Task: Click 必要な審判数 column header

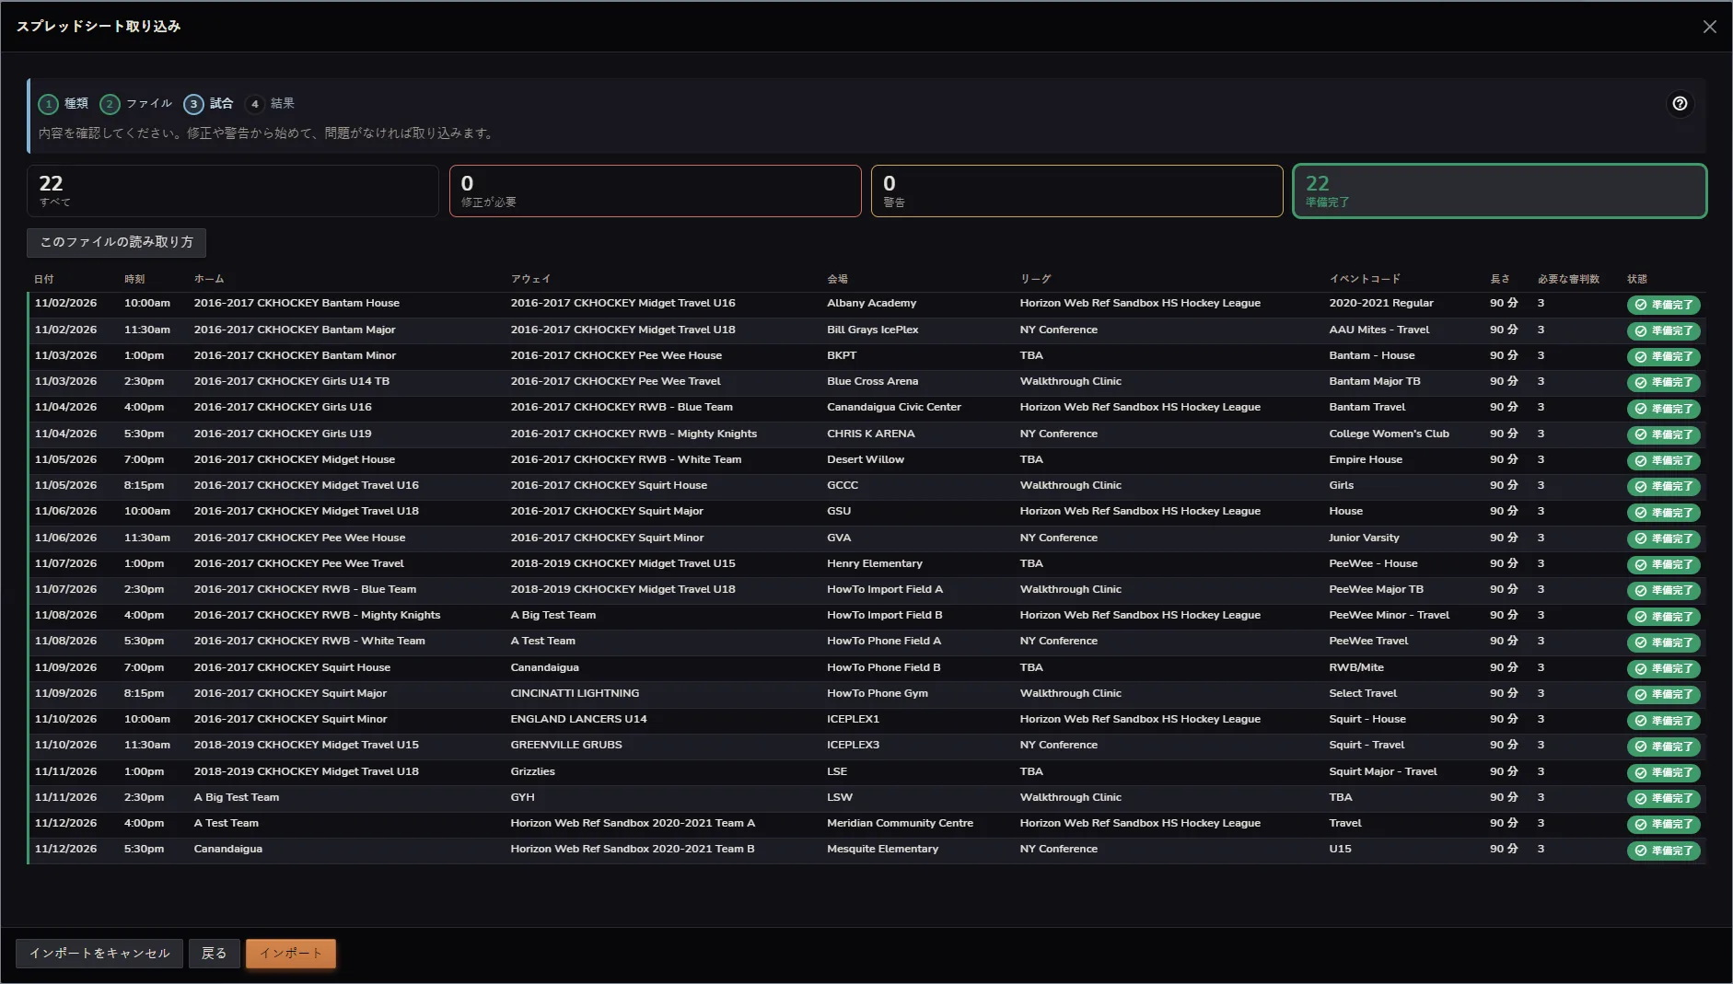Action: [x=1568, y=279]
